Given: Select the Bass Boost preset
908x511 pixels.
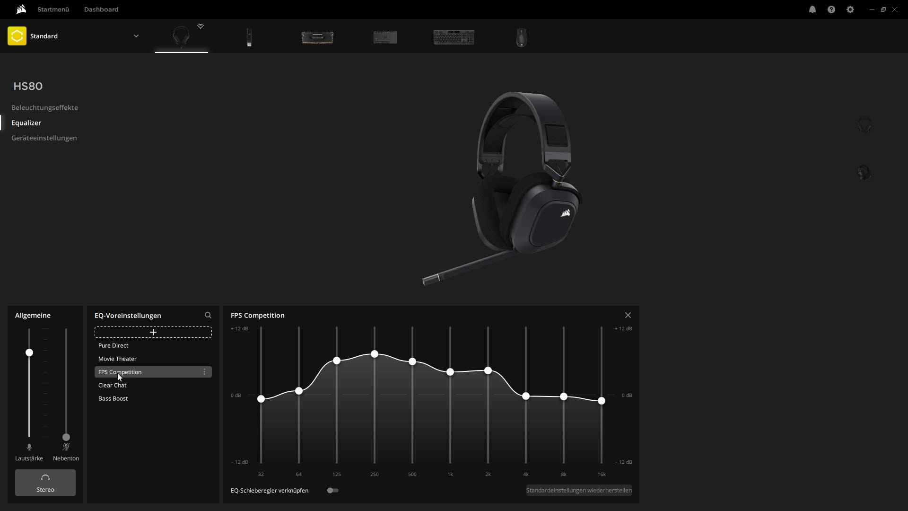Looking at the screenshot, I should pyautogui.click(x=113, y=398).
